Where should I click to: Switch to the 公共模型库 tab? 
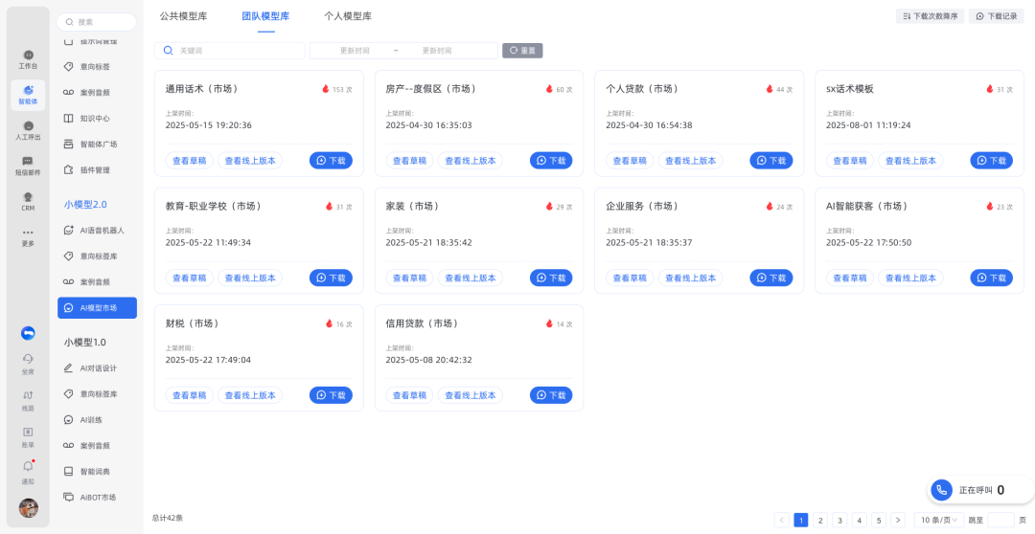[x=183, y=16]
